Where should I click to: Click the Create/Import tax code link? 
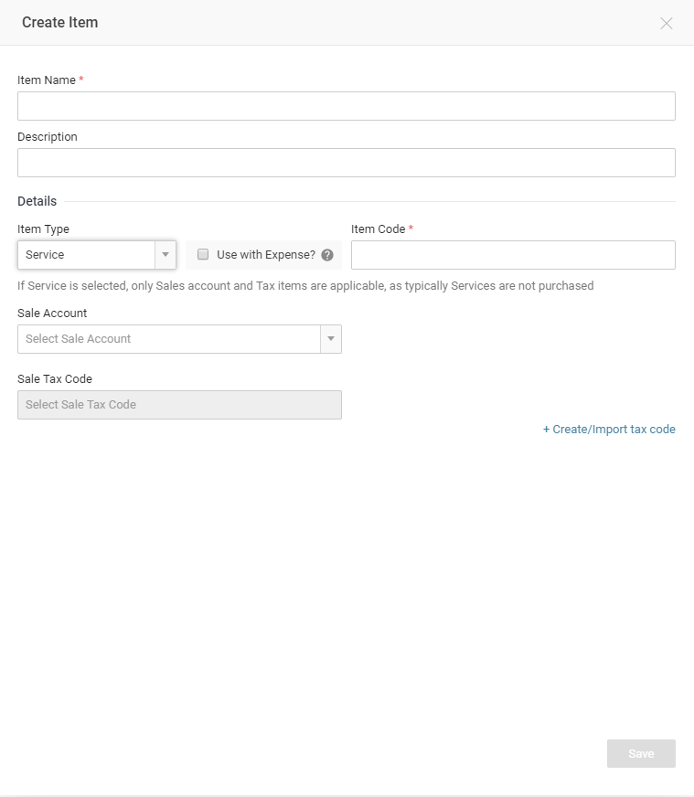(x=610, y=429)
